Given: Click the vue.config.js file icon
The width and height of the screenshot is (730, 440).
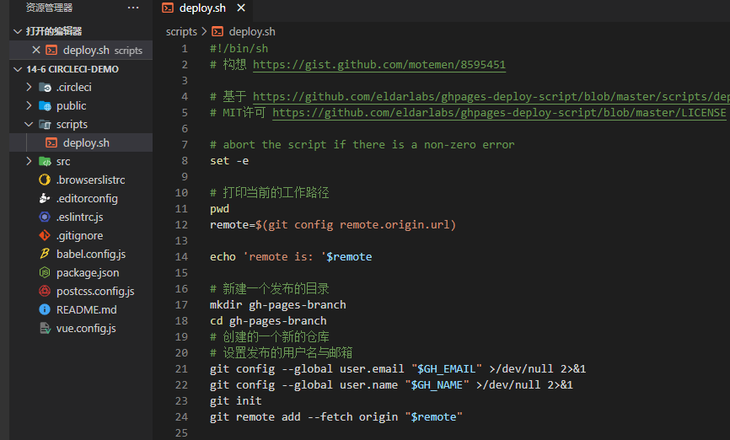Looking at the screenshot, I should coord(45,328).
